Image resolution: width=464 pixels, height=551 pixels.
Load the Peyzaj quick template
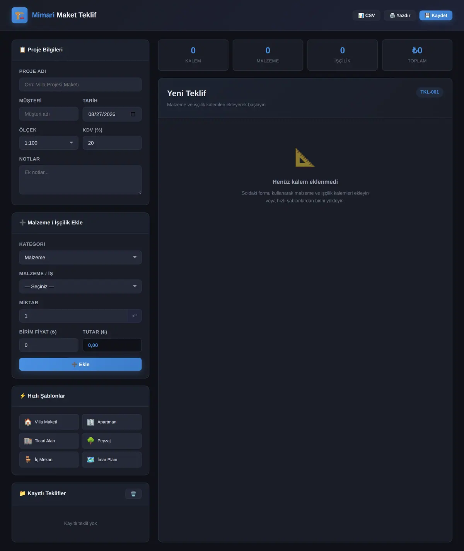point(112,441)
